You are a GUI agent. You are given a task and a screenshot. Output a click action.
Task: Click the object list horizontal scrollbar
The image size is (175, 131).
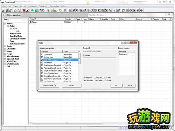click(x=67, y=123)
